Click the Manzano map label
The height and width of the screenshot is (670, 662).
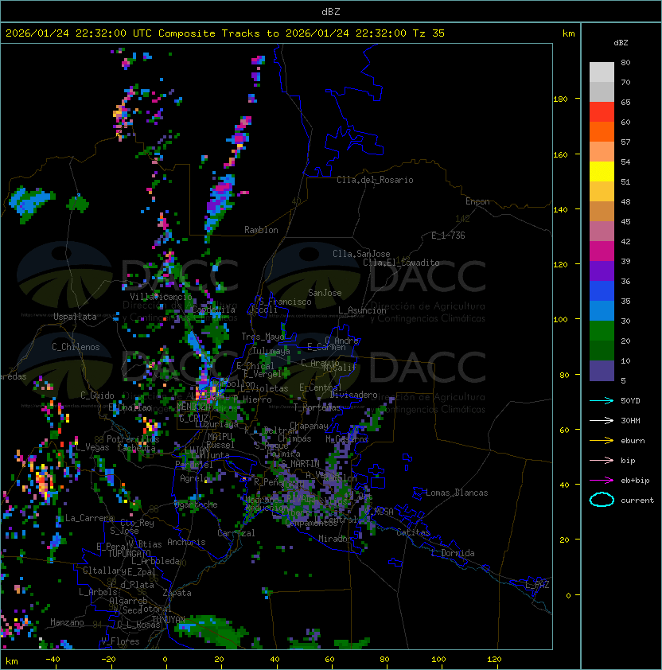pyautogui.click(x=67, y=622)
